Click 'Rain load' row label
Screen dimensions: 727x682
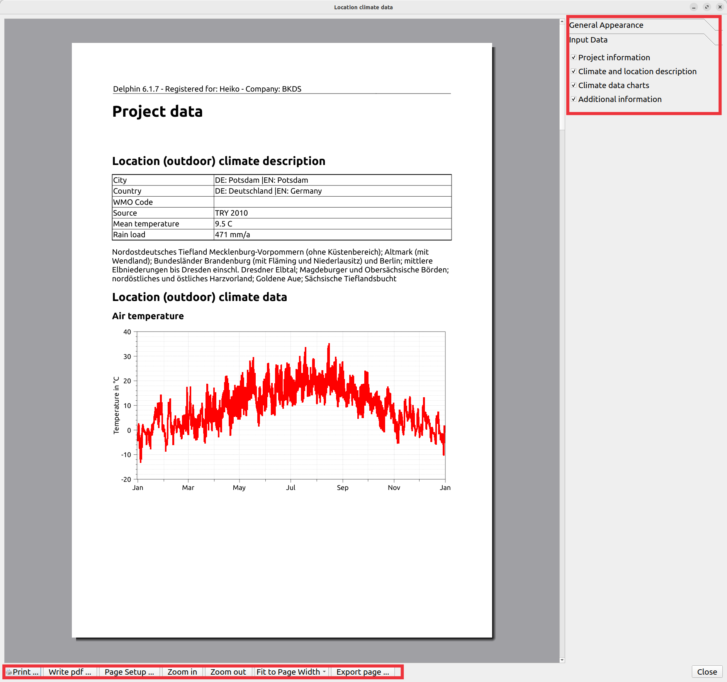pyautogui.click(x=129, y=235)
